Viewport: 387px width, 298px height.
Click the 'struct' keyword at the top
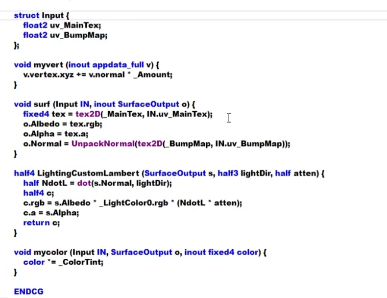26,16
